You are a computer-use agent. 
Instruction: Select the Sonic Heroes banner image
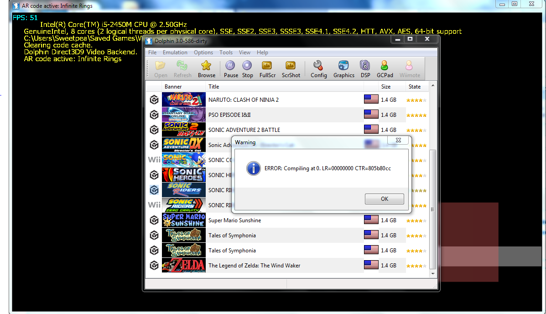[x=184, y=175]
